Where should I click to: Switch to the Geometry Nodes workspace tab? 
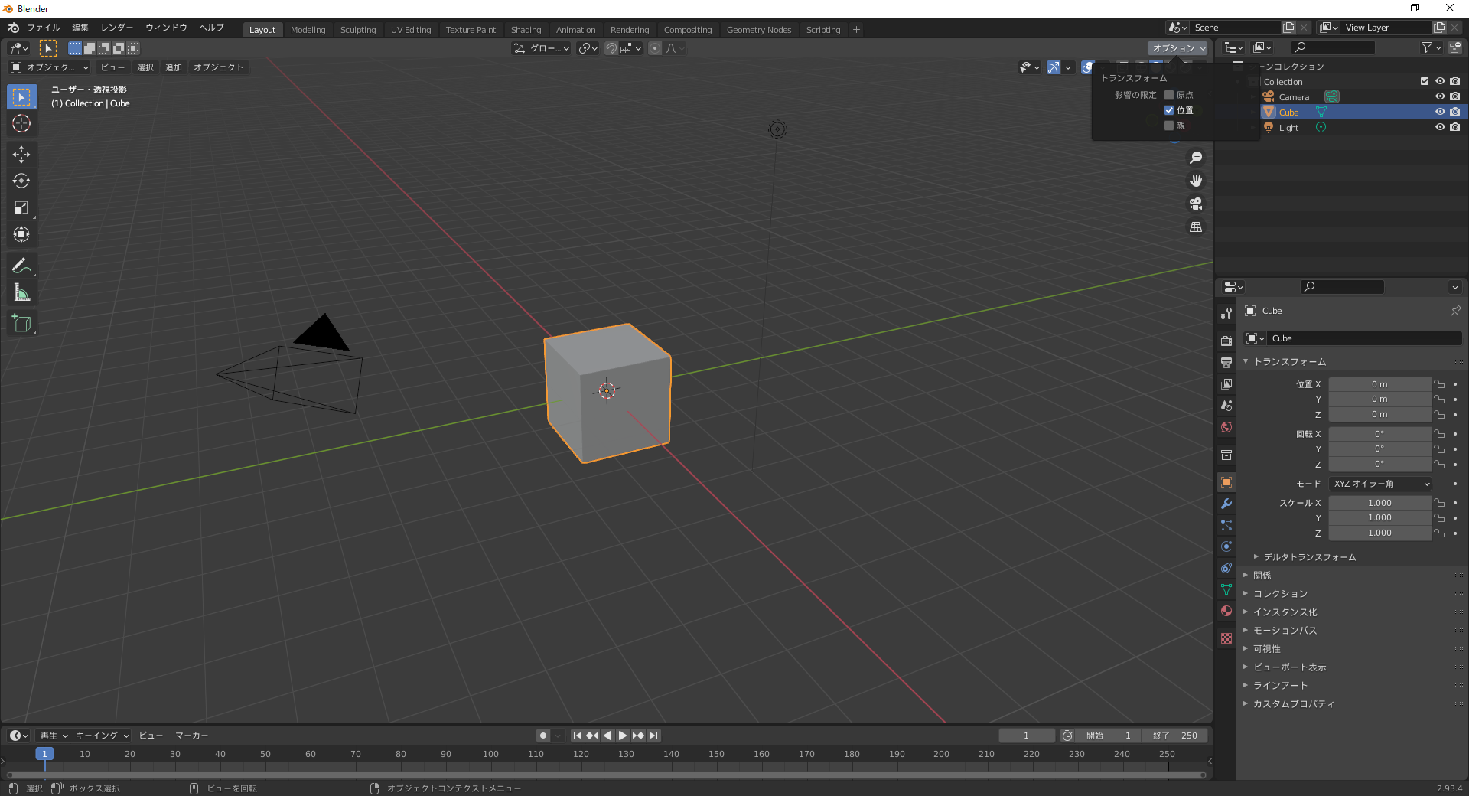click(x=758, y=30)
